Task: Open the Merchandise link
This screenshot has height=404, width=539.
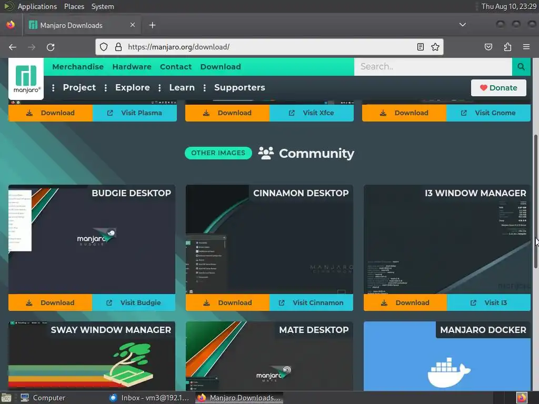Action: click(x=78, y=67)
